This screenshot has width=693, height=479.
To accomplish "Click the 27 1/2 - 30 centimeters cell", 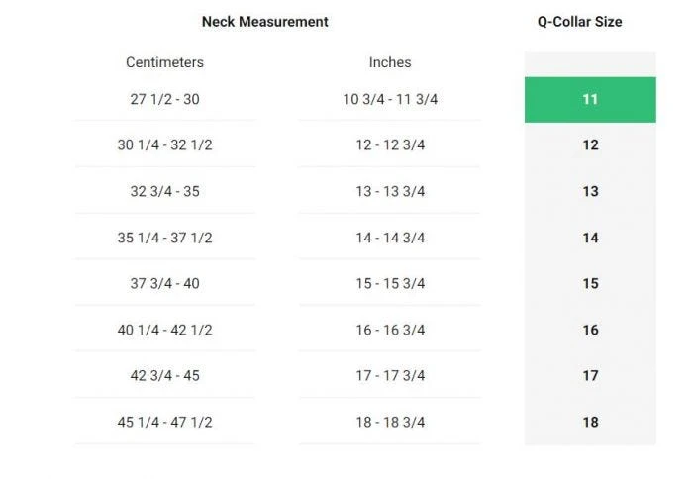I will pyautogui.click(x=164, y=100).
